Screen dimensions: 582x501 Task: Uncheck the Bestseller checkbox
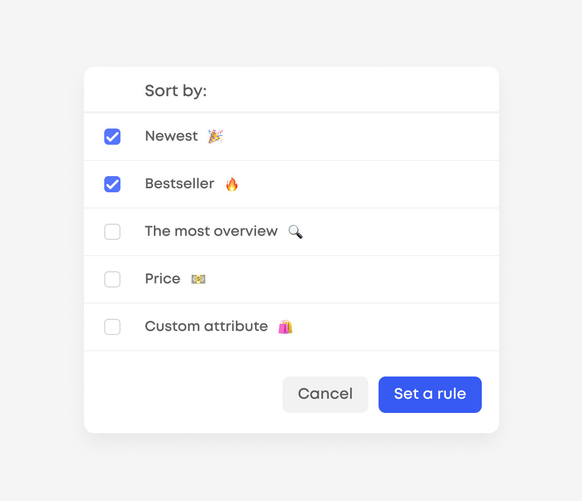click(x=112, y=184)
